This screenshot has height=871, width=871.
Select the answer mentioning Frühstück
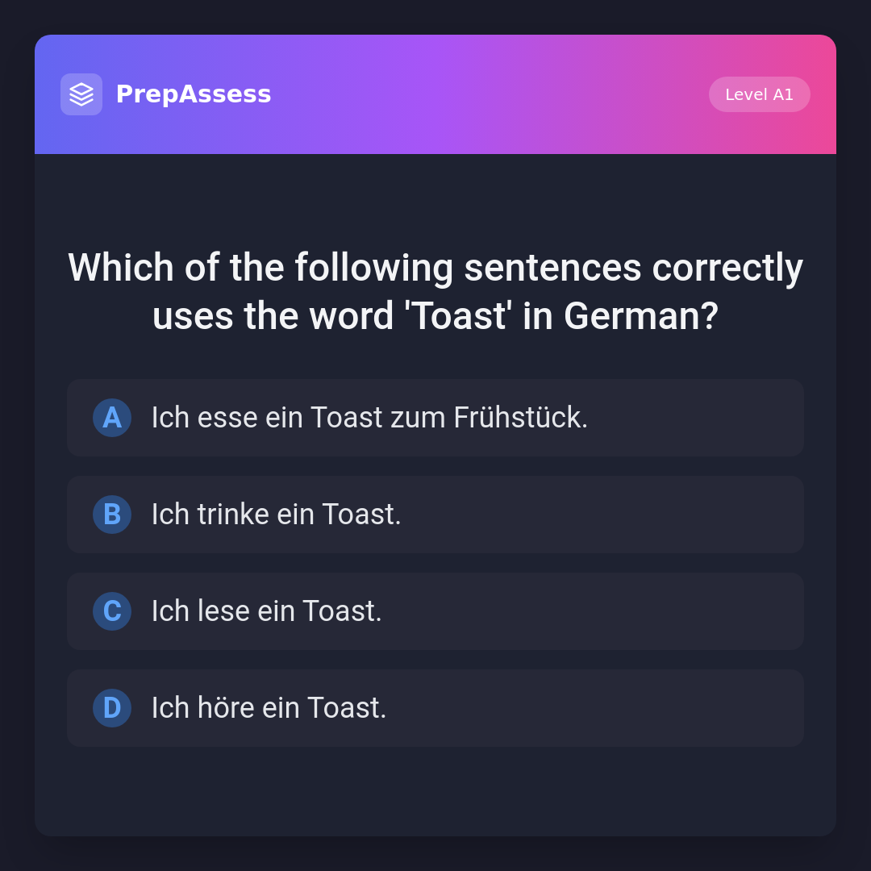pos(435,418)
